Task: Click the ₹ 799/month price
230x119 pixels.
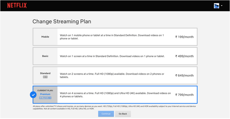Action: (x=184, y=95)
